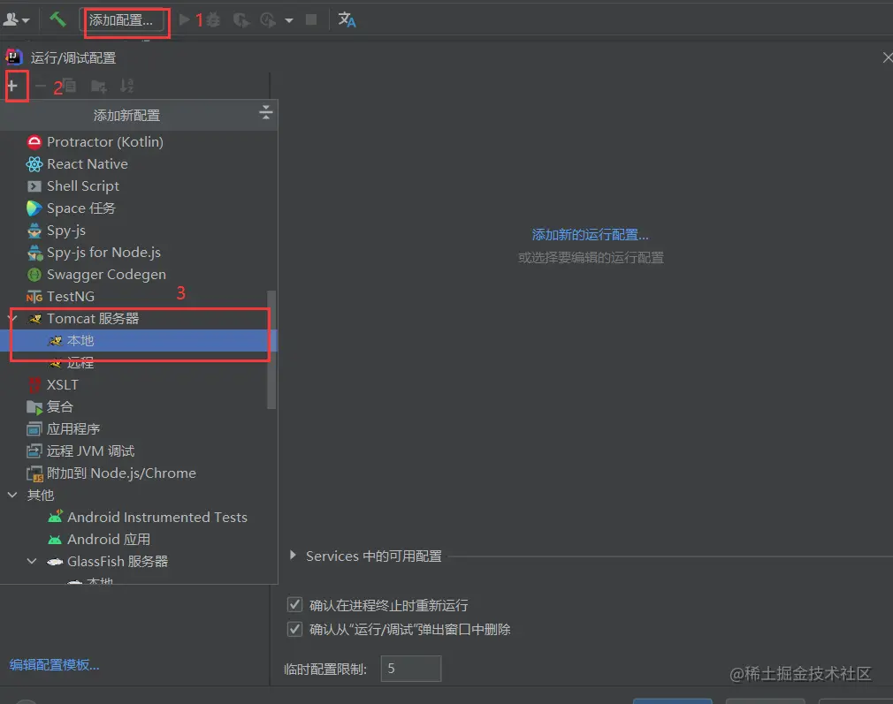Click the Debug bug icon in toolbar

(x=214, y=20)
